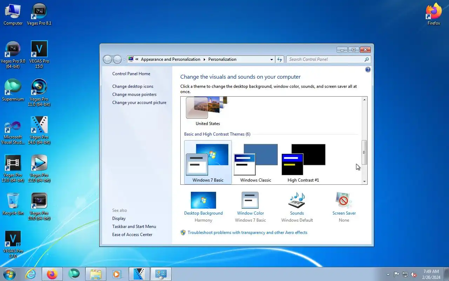
Task: Open the Computer desktop icon
Action: tap(13, 14)
